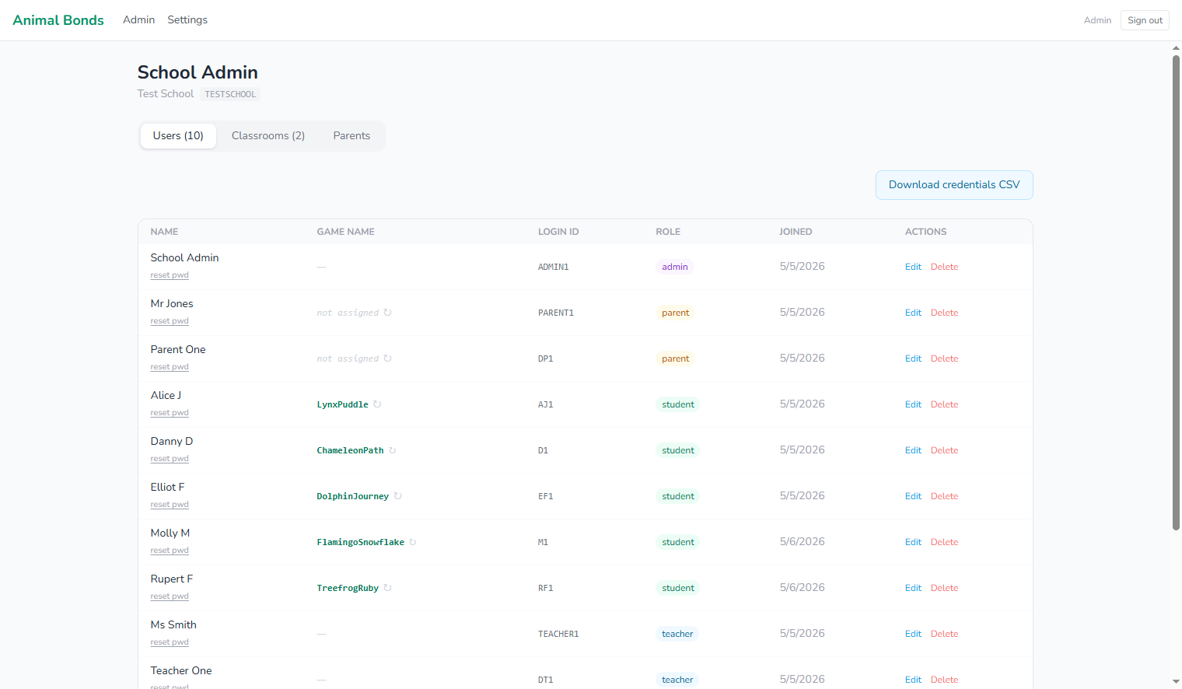Click Alice J's student role badge
The width and height of the screenshot is (1182, 689).
pos(678,404)
